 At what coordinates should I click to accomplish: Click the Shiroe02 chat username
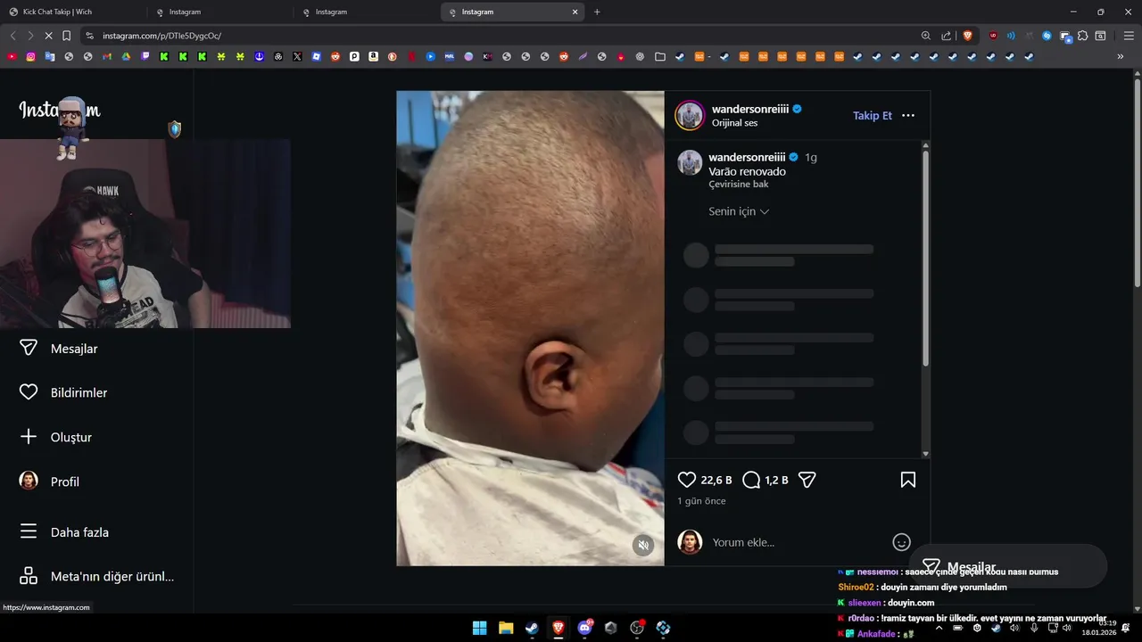856,587
